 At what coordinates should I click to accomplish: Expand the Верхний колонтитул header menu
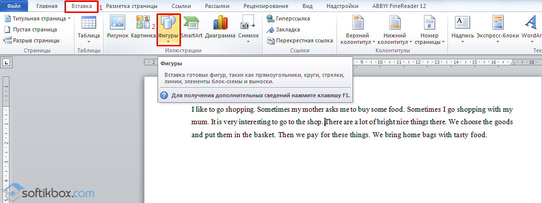coord(357,42)
